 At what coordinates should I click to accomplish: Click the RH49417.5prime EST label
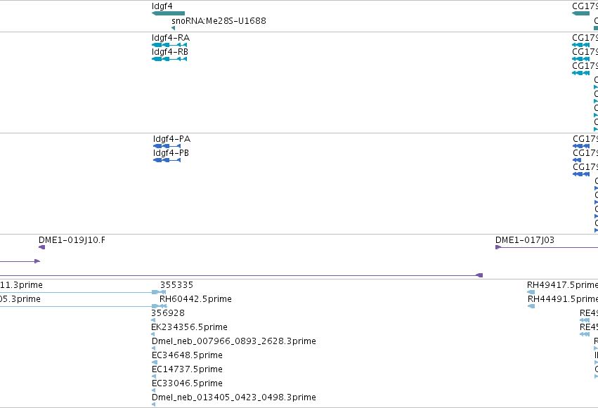click(x=562, y=285)
